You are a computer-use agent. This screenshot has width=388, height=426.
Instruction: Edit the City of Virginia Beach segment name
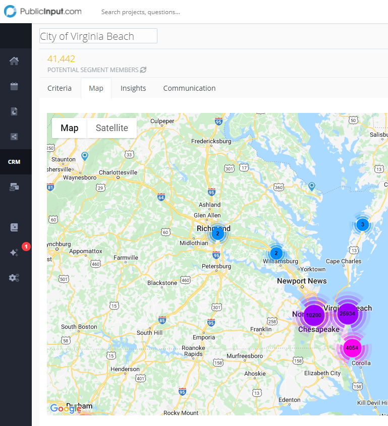(x=98, y=36)
